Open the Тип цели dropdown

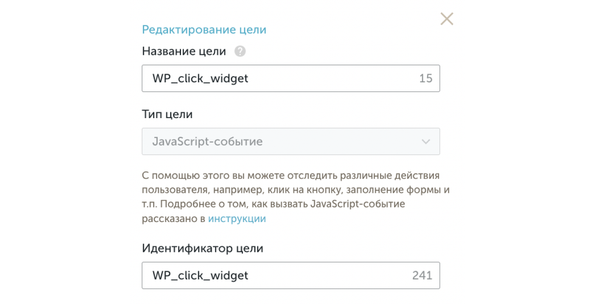pos(290,141)
